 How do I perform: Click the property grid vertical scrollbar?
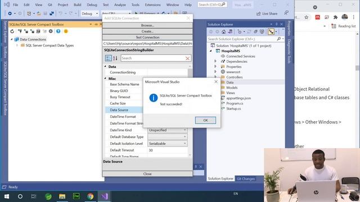click(190, 111)
